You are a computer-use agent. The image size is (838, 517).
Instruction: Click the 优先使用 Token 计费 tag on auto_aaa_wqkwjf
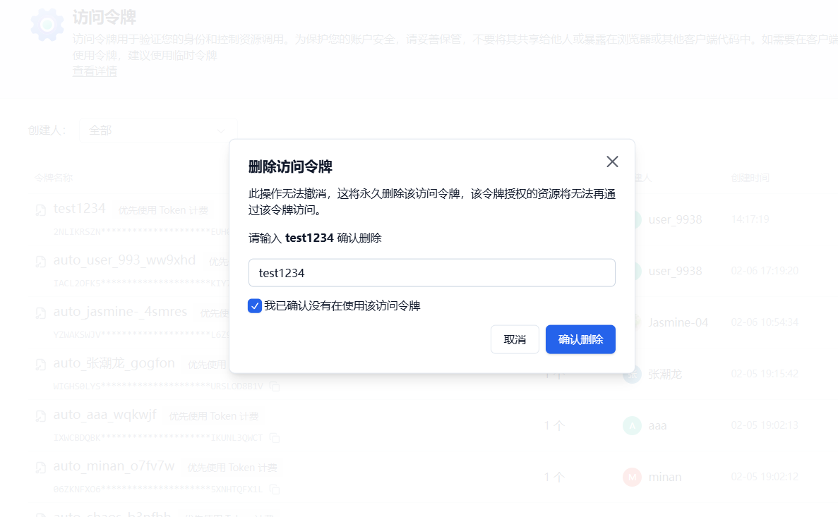(x=214, y=416)
